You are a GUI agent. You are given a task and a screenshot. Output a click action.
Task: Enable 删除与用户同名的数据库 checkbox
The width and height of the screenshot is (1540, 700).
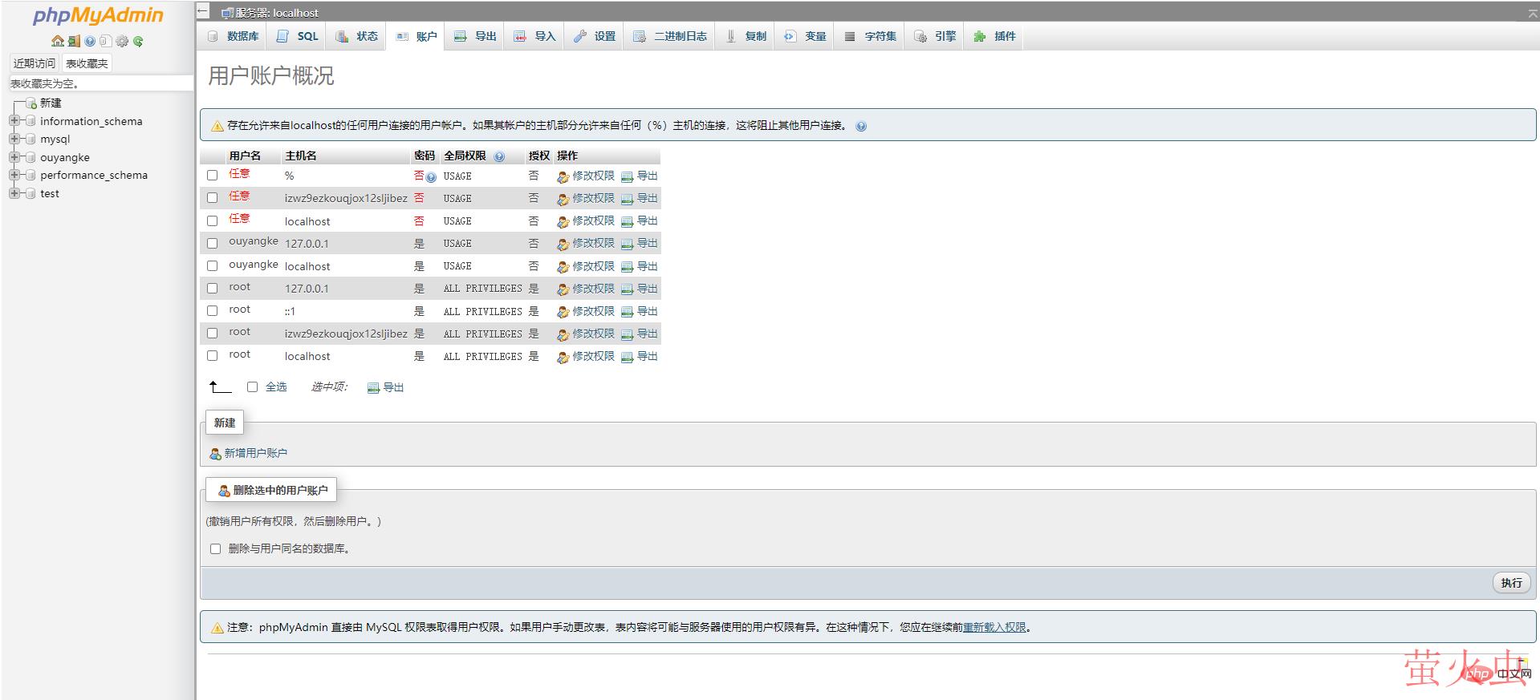215,549
